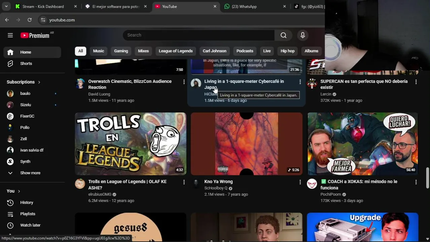Click into the YouTube search field
This screenshot has width=430, height=242.
[x=199, y=35]
